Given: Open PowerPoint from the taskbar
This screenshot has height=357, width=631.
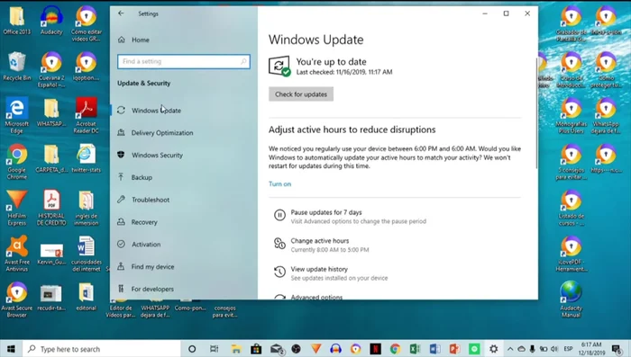Looking at the screenshot, I should (454, 349).
